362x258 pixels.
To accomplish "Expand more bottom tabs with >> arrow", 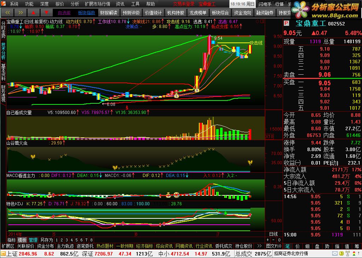I will [x=259, y=246].
